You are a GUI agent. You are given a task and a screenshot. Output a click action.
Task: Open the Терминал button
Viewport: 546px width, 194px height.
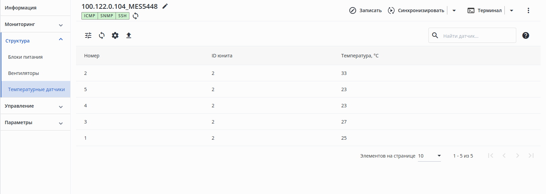pos(485,10)
